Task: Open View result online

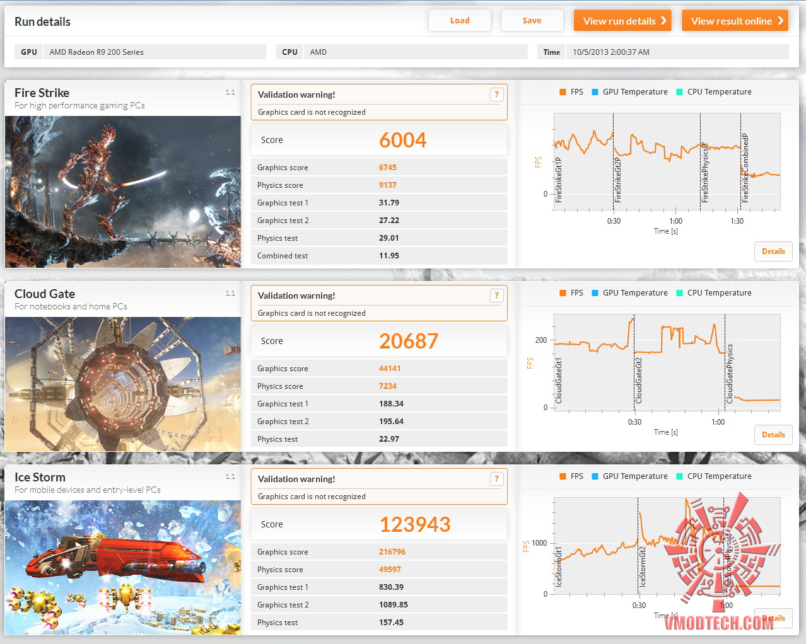Action: (x=735, y=21)
